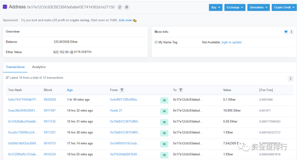Click the login to update link
The image size is (297, 160).
click(x=231, y=42)
